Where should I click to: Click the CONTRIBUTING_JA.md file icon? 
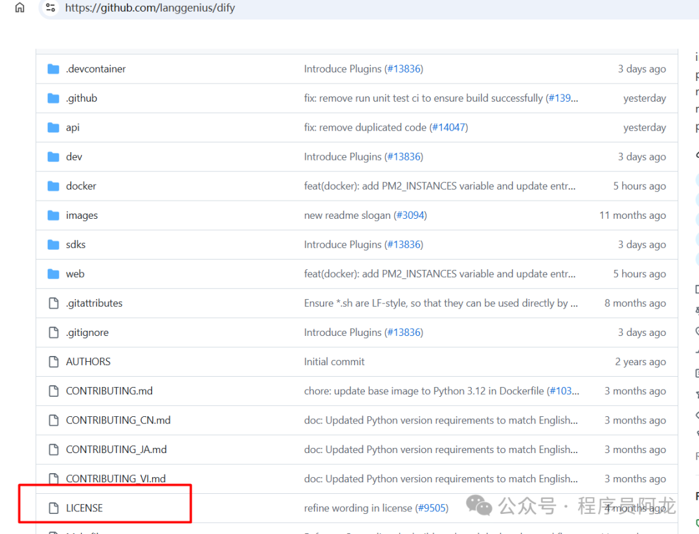click(54, 449)
